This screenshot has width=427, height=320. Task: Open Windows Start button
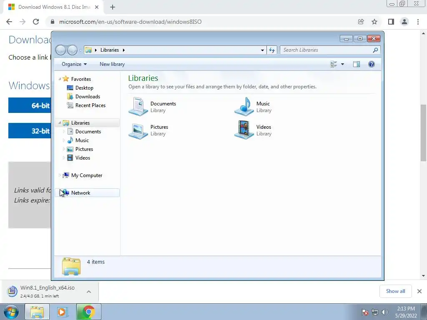[x=11, y=312]
